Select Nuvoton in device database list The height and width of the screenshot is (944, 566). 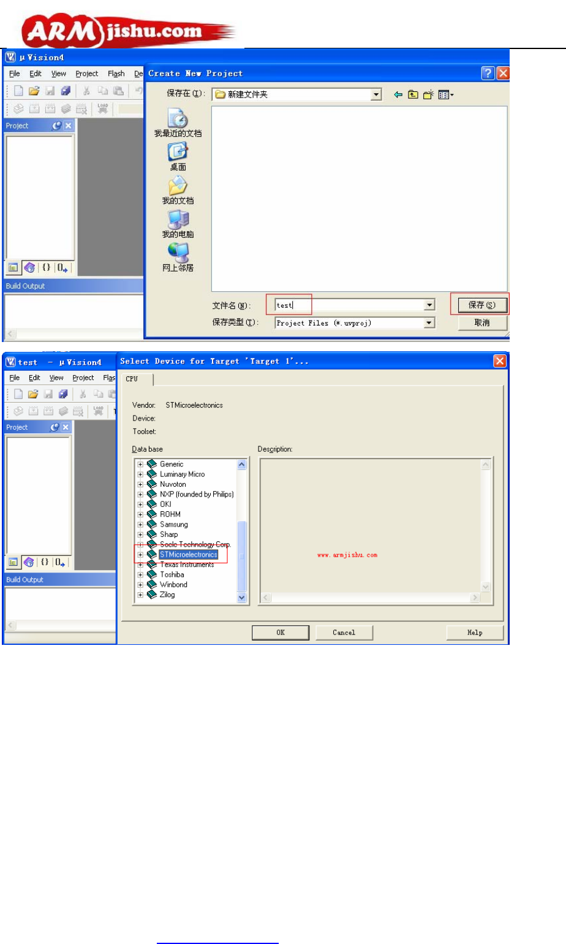pos(173,484)
